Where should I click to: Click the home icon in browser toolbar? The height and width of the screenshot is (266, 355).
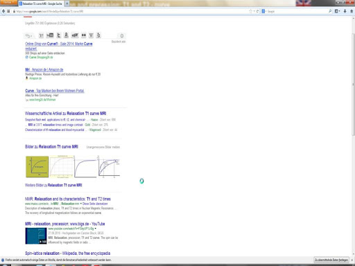click(352, 11)
